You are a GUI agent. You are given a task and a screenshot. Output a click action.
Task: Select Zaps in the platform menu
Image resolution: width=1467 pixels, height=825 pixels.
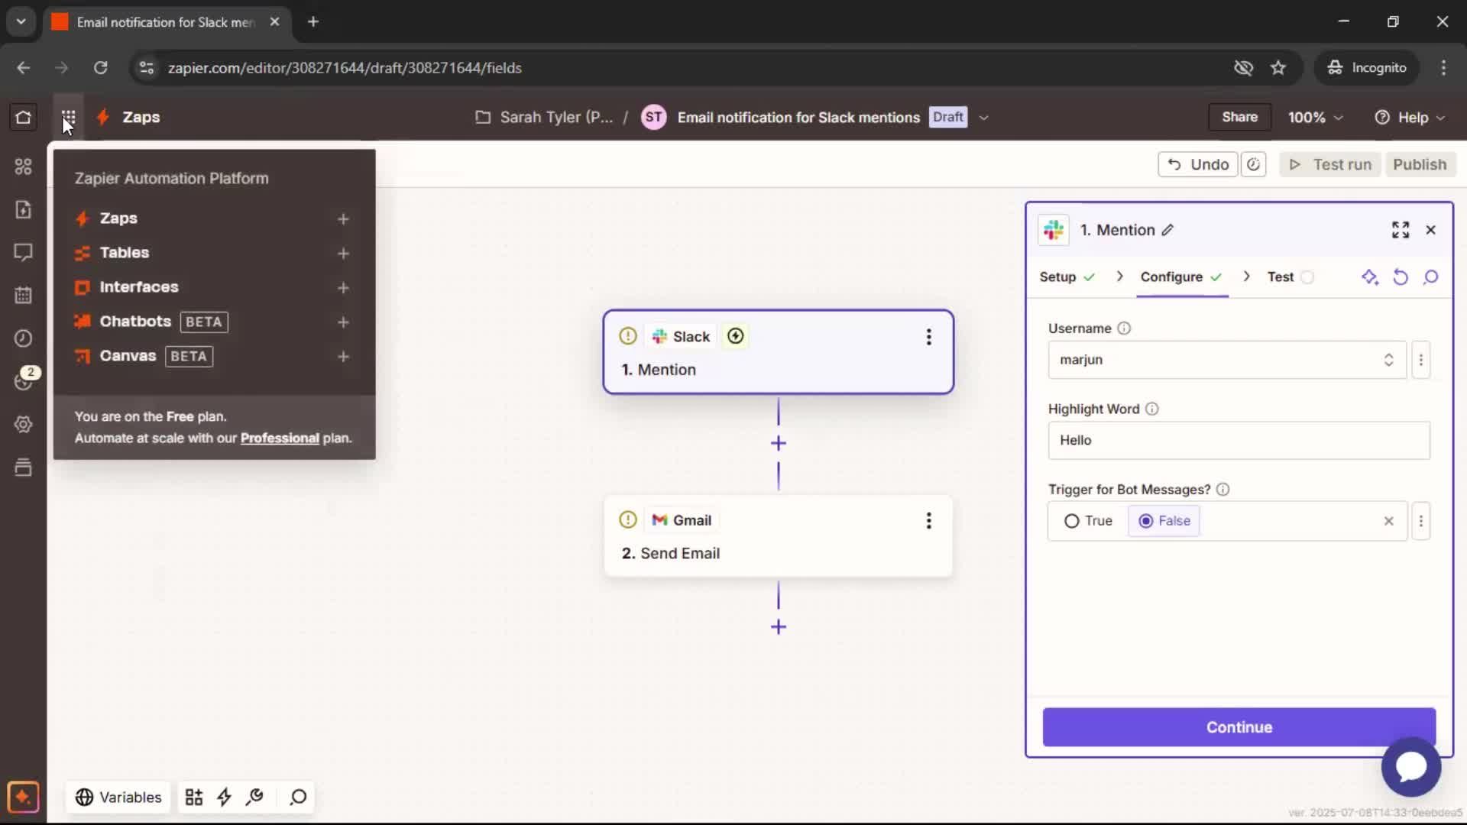pos(118,218)
